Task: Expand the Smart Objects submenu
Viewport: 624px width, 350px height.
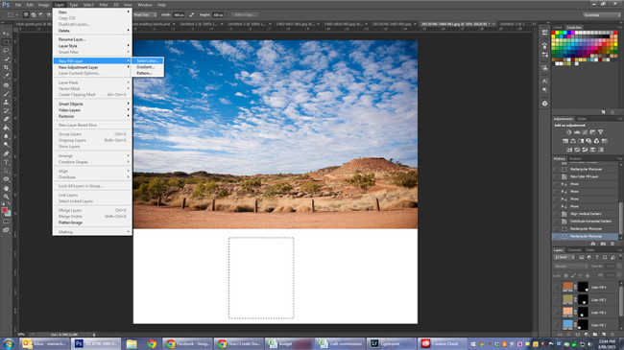Action: (92, 104)
